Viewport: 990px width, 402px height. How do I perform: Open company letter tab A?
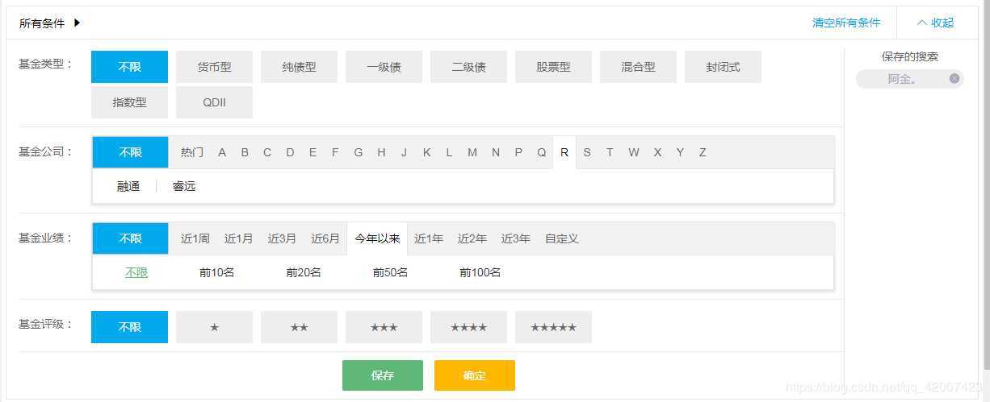tap(222, 152)
